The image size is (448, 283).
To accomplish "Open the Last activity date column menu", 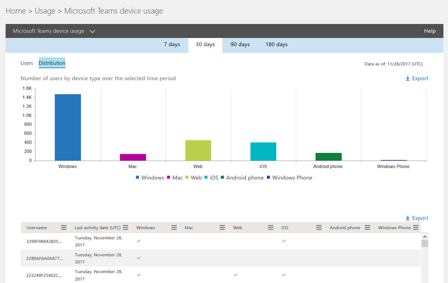I will [126, 227].
